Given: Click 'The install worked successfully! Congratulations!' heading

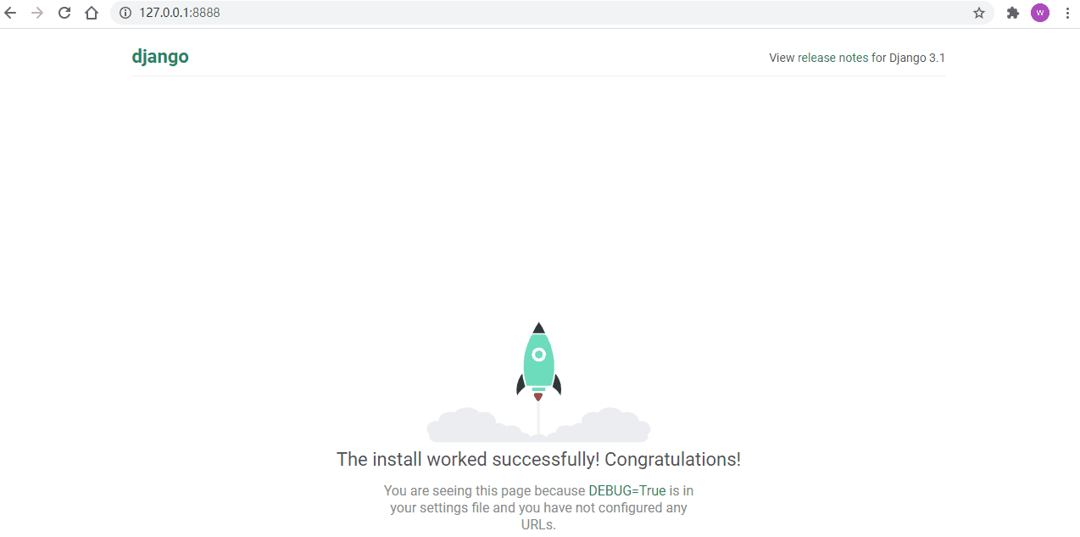Looking at the screenshot, I should (x=538, y=459).
